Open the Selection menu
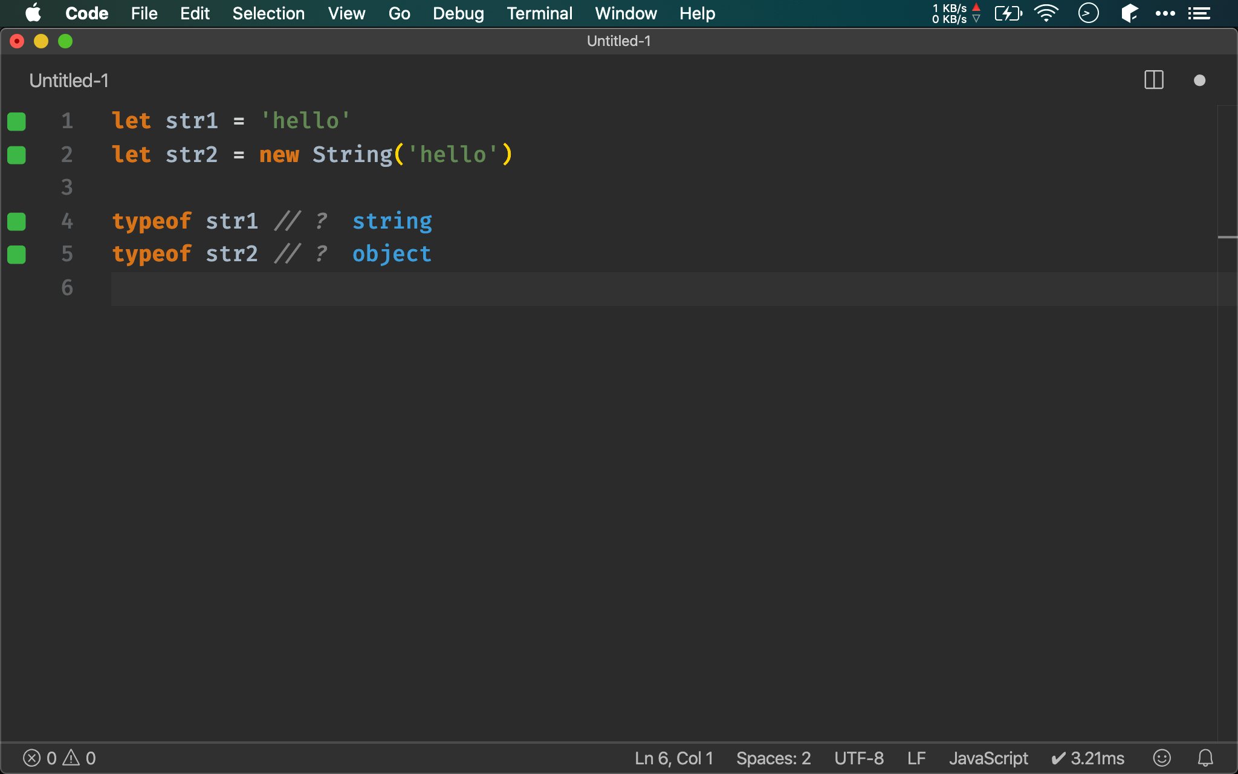This screenshot has width=1238, height=774. point(268,13)
